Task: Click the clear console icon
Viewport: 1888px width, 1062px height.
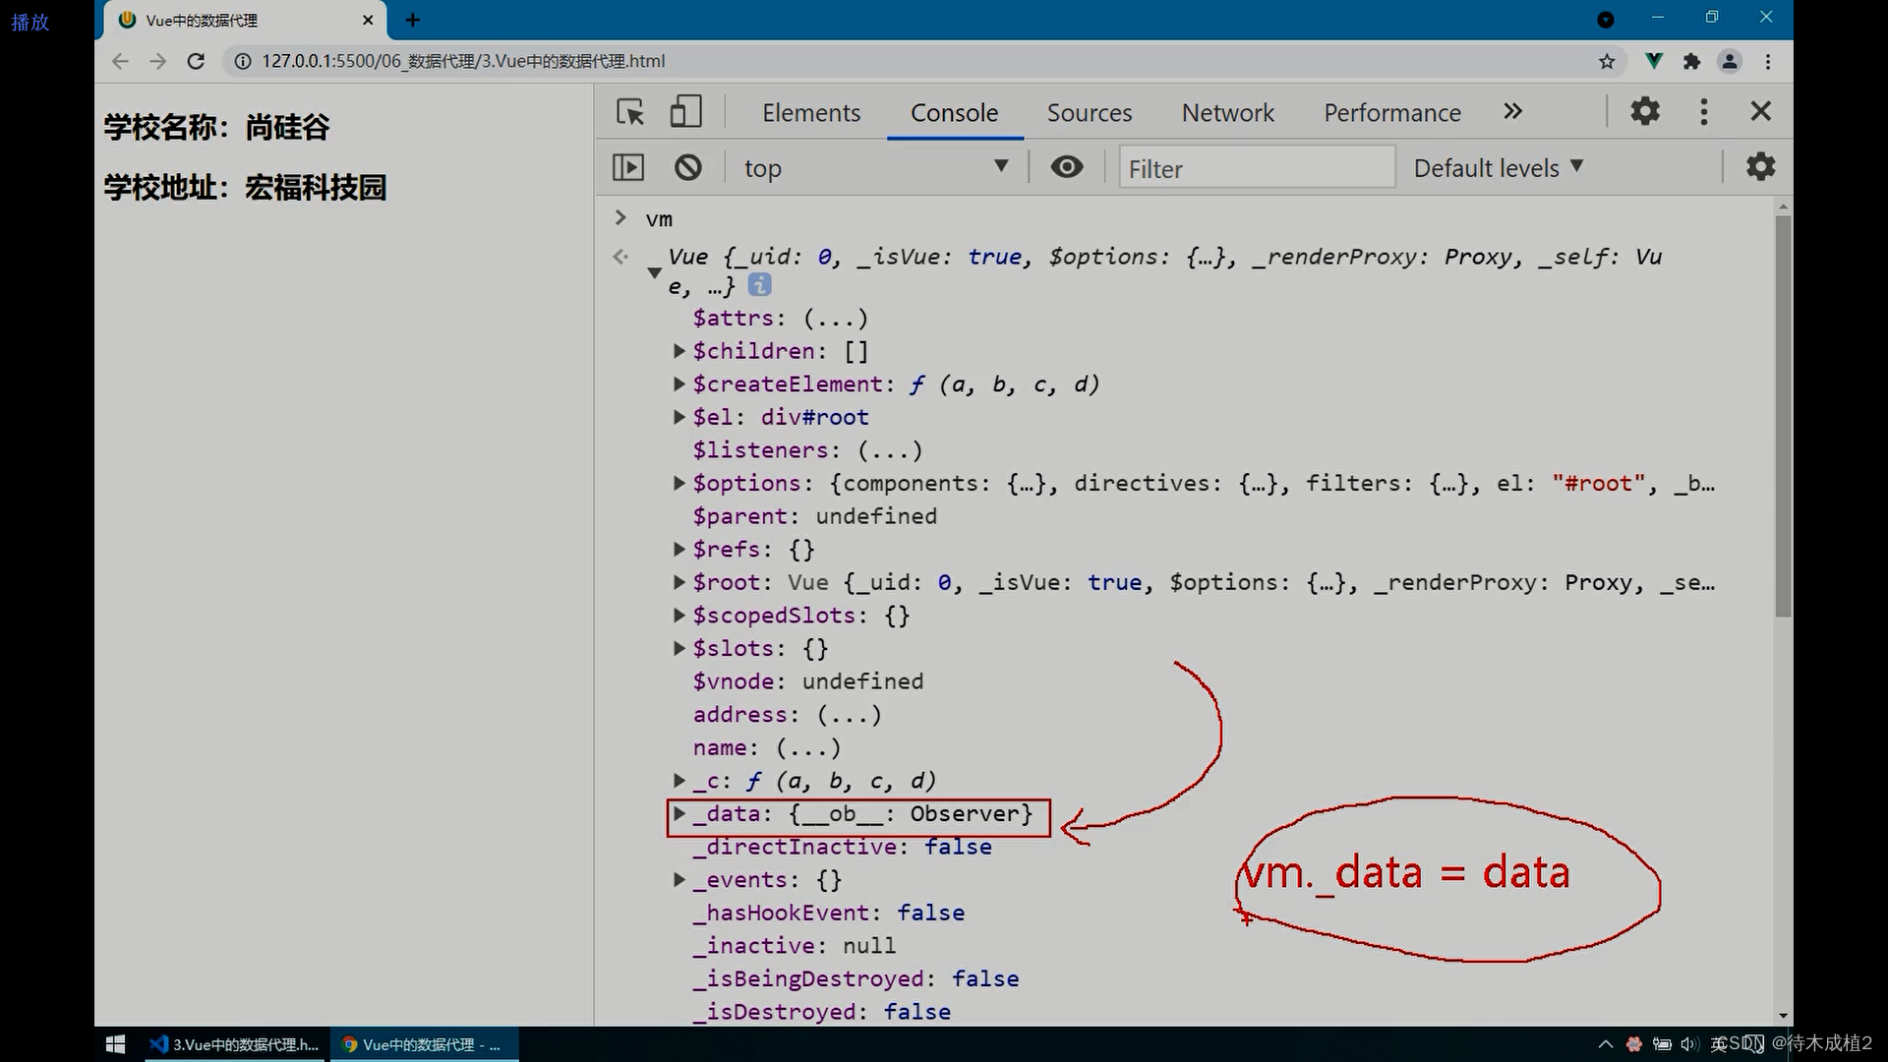Action: 687,167
